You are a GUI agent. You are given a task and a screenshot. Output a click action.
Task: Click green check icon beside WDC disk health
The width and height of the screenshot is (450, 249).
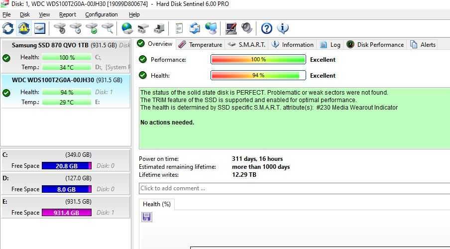pos(6,93)
